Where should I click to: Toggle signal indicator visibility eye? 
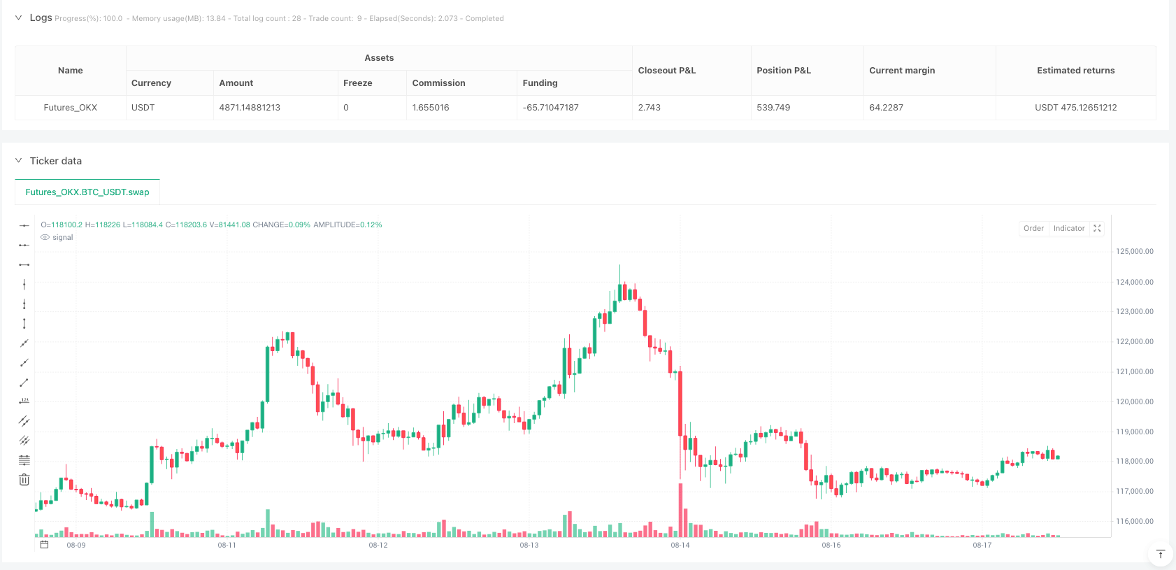pos(45,238)
